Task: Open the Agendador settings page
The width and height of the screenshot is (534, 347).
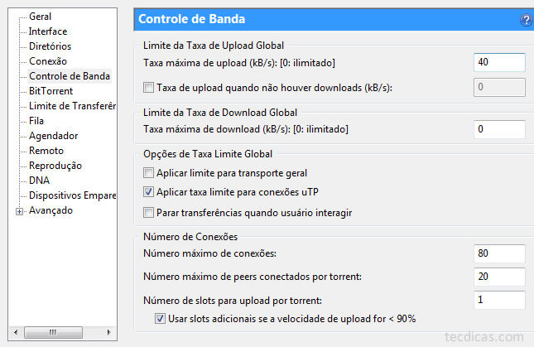Action: tap(54, 136)
